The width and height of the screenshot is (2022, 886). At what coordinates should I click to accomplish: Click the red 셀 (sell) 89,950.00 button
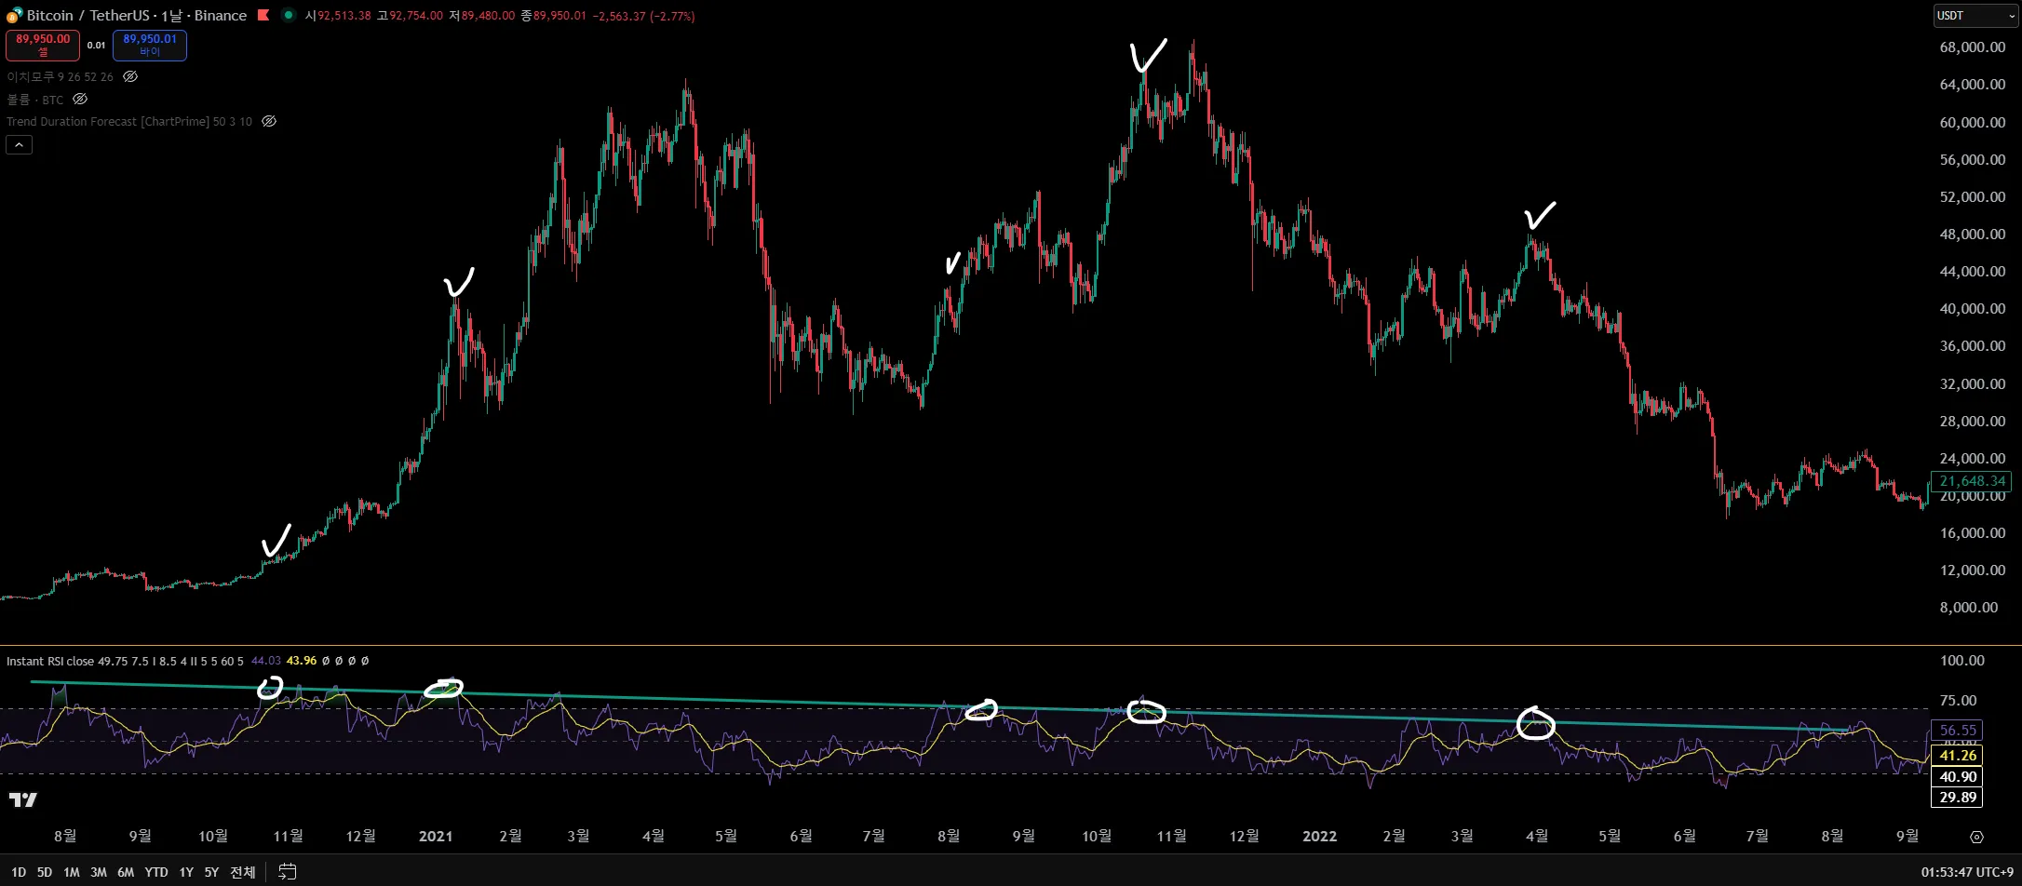43,45
